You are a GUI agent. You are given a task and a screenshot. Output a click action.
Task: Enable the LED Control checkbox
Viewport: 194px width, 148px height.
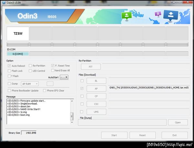(30, 71)
